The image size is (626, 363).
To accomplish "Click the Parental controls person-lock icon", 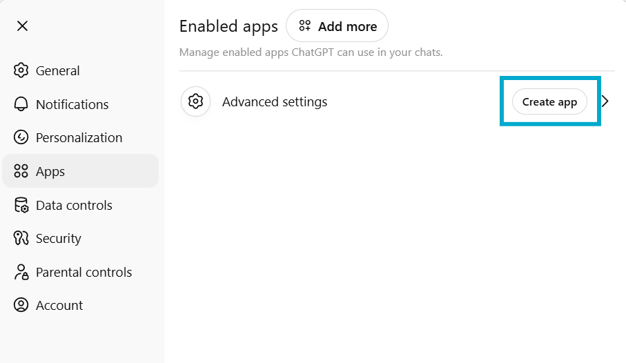I will click(x=21, y=272).
